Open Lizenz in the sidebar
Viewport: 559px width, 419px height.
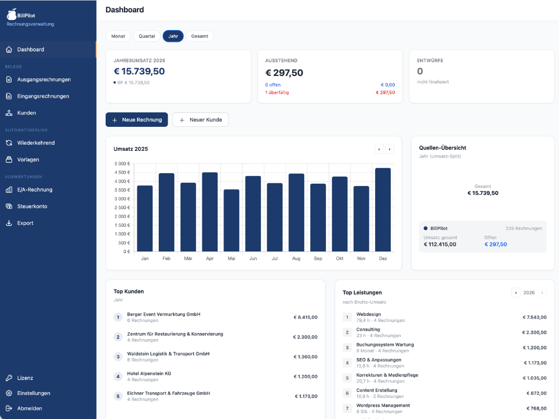[48, 378]
